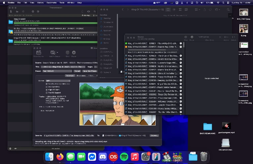This screenshot has height=164, width=253.
Task: Select the S02E05 Jumpin' Crack Bass row
Action: 153,105
